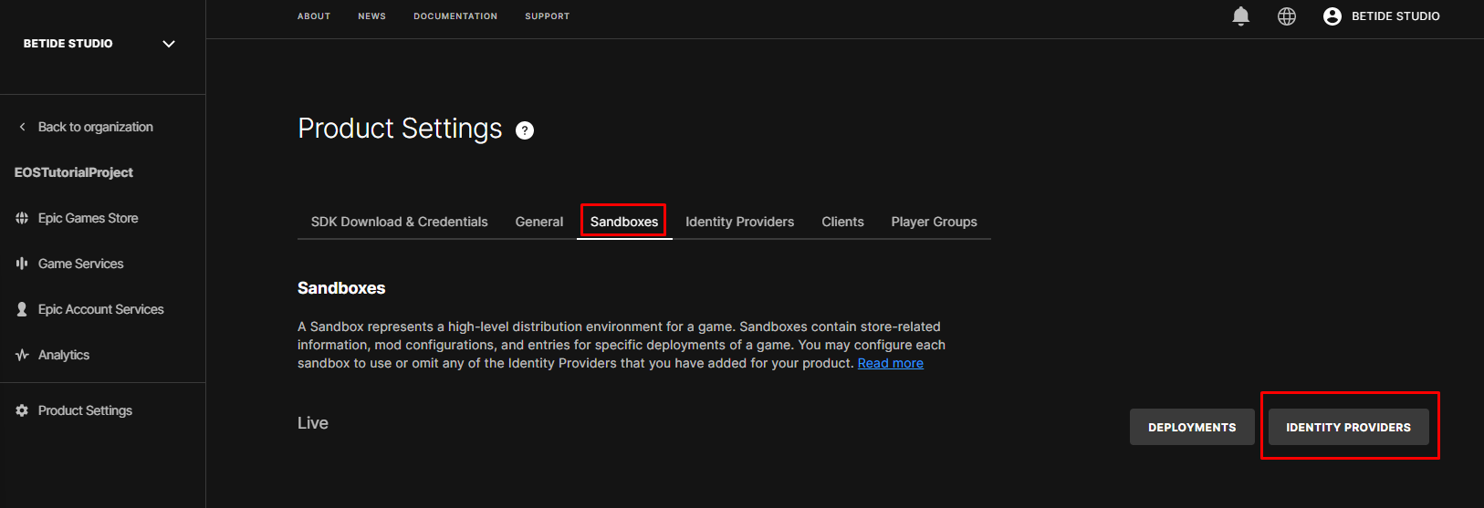Click the user account avatar icon
This screenshot has width=1484, height=508.
point(1332,16)
